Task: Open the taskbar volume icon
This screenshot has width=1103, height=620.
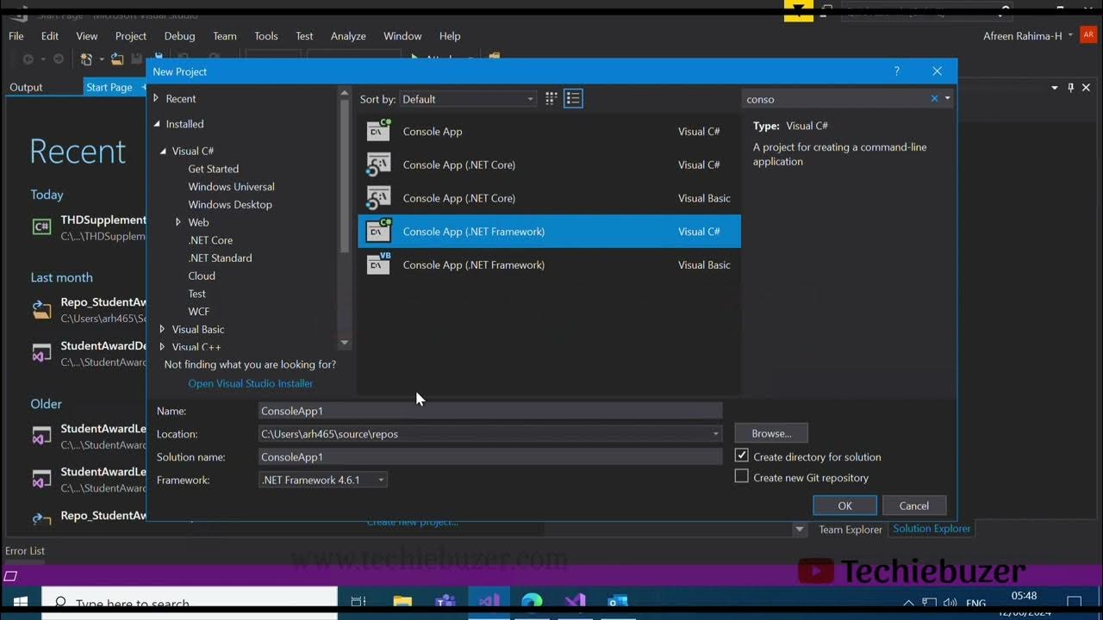Action: pyautogui.click(x=951, y=603)
